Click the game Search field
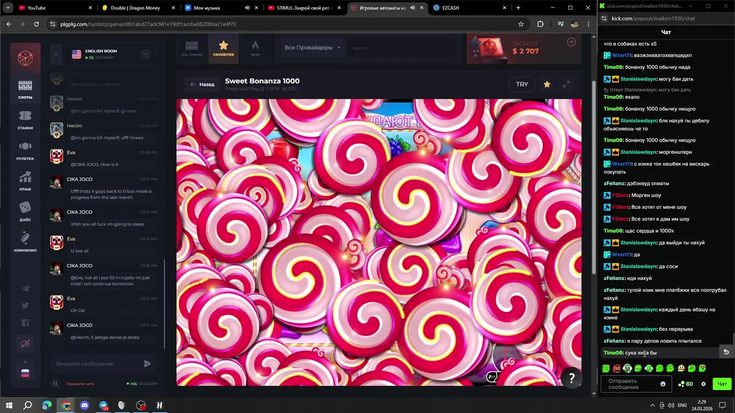Image resolution: width=735 pixels, height=413 pixels. (x=402, y=48)
